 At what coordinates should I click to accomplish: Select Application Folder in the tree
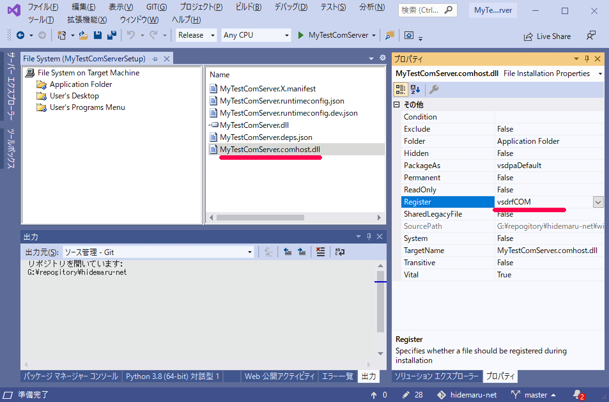pos(81,84)
